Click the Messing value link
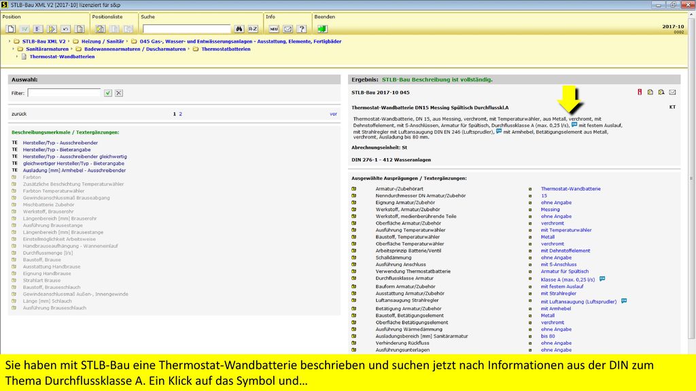 coord(550,209)
